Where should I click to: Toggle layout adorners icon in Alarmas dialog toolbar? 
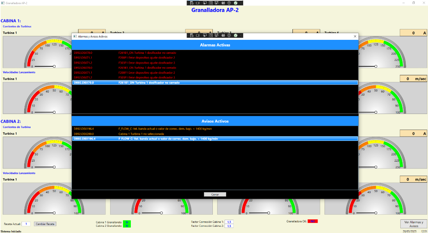[x=210, y=36]
